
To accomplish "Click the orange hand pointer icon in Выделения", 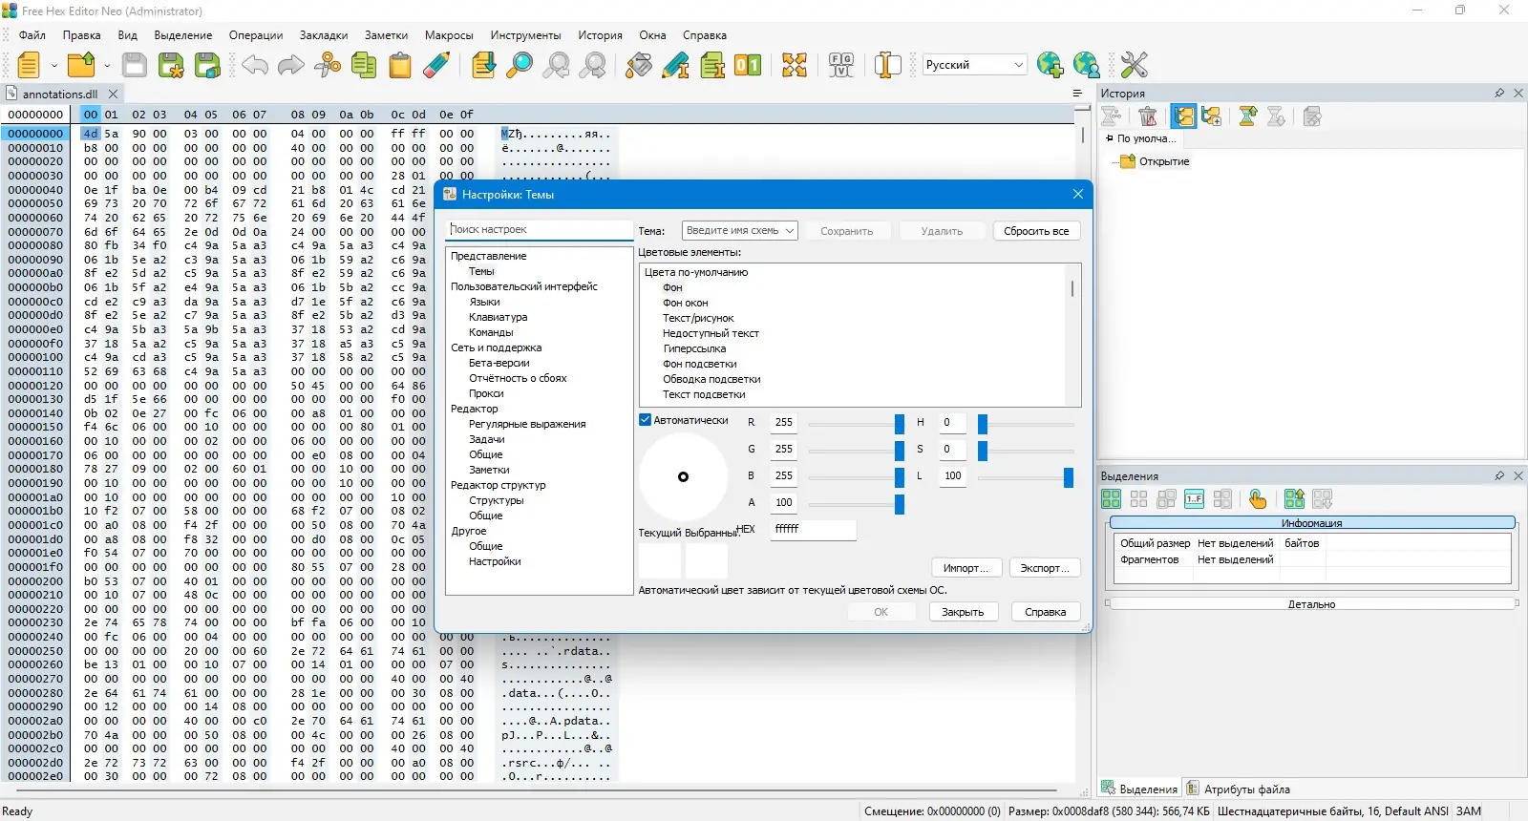I will tap(1257, 499).
